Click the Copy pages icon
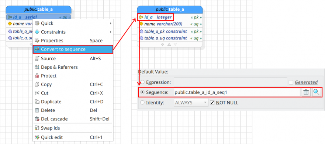 click(x=37, y=85)
